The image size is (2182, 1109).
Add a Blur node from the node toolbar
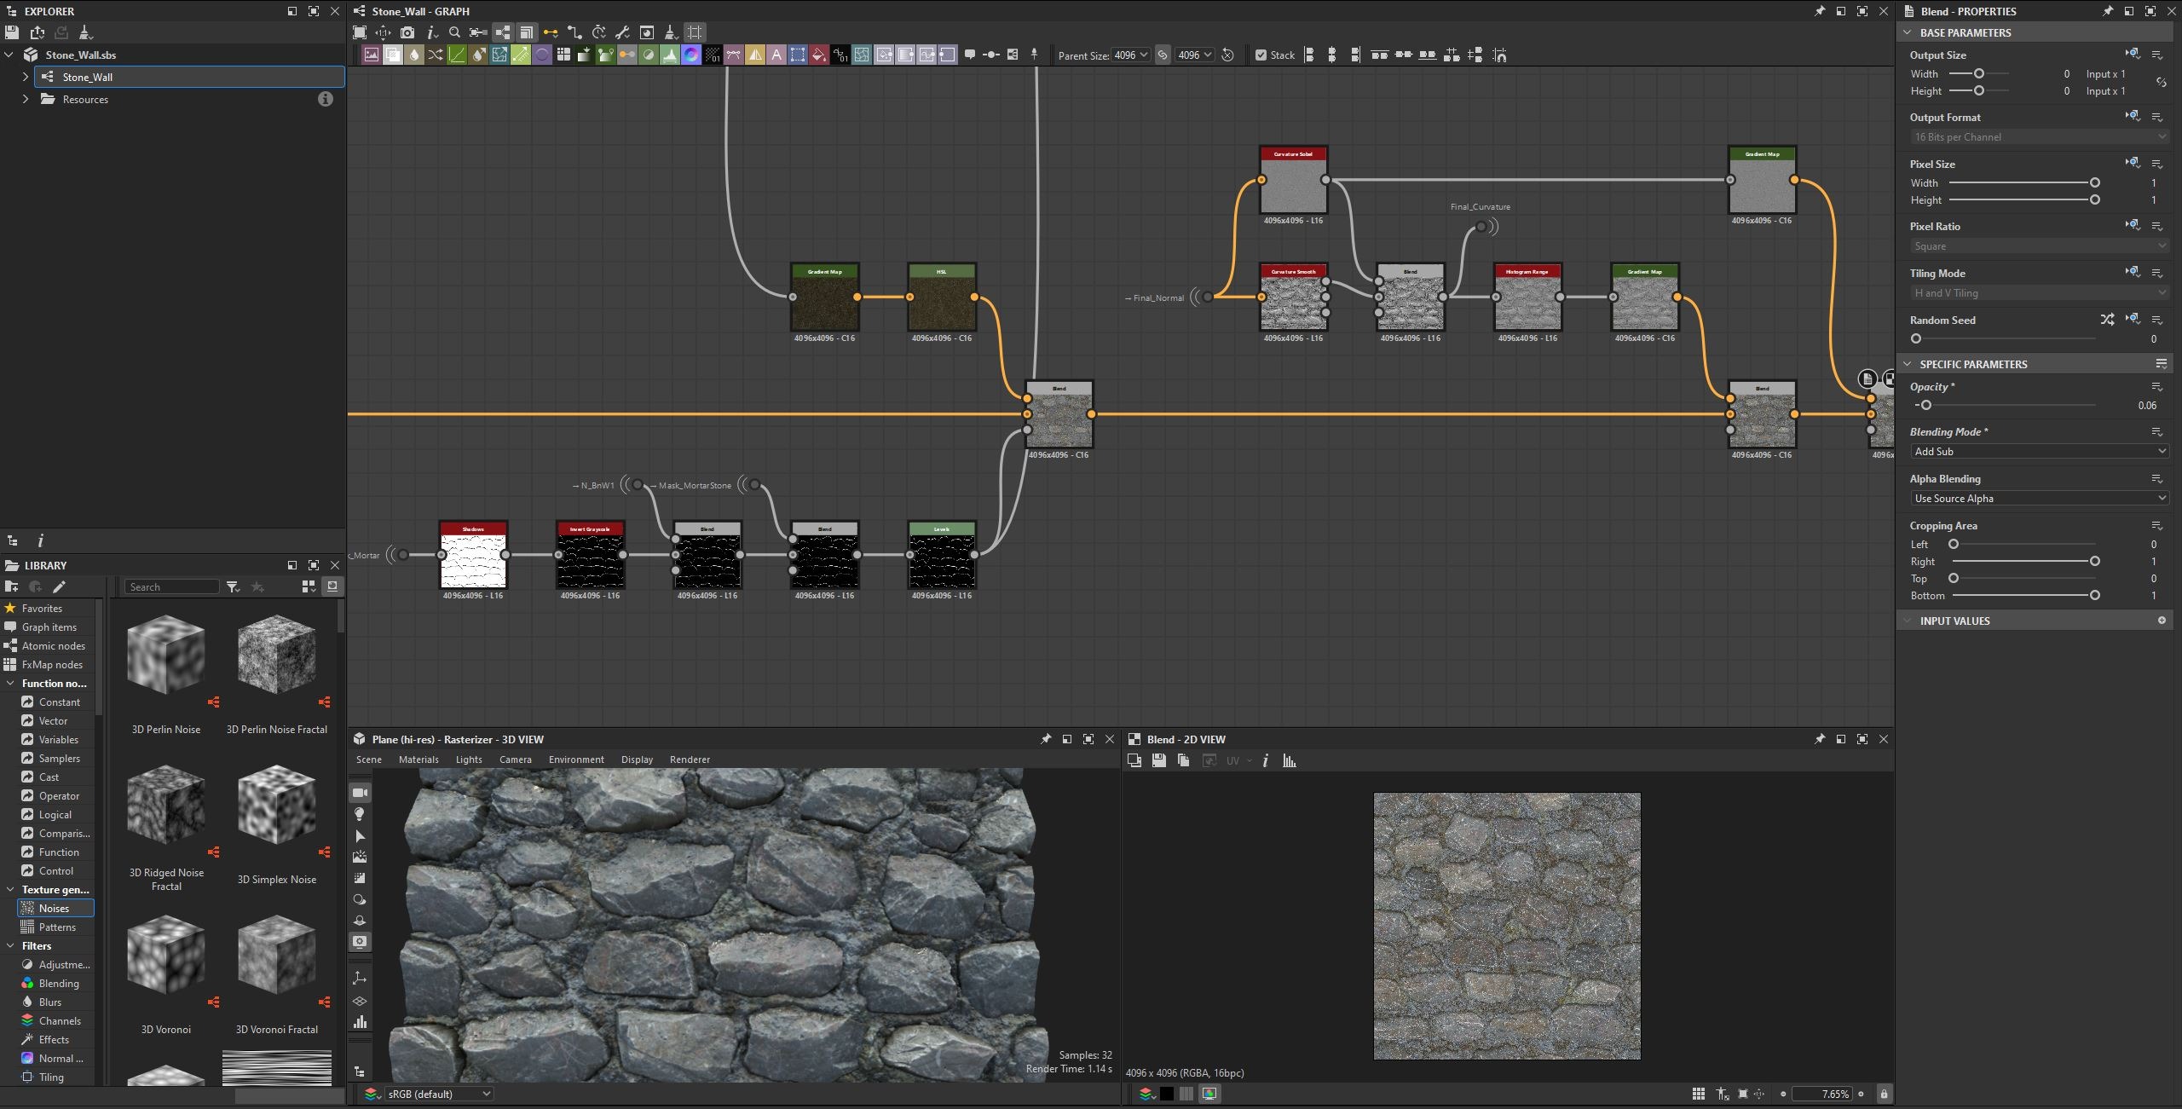click(414, 55)
